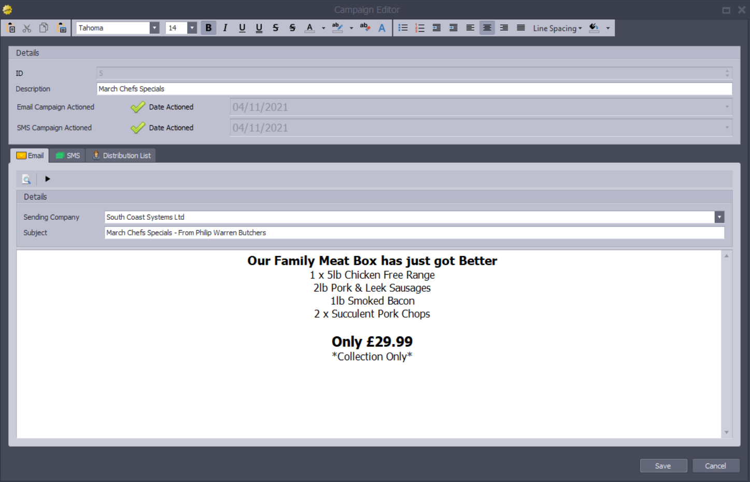The width and height of the screenshot is (750, 482).
Task: Toggle center alignment button
Action: 487,28
